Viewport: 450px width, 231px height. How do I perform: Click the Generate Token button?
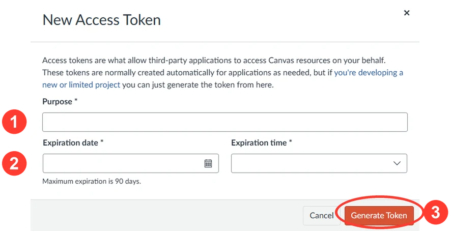point(379,216)
